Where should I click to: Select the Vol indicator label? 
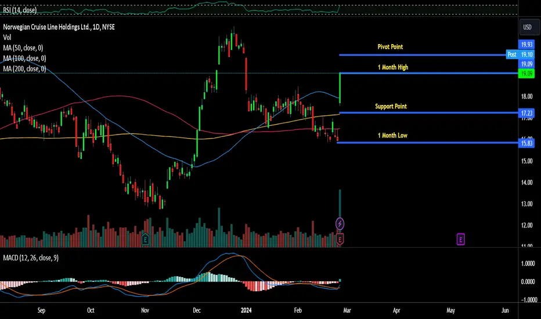pyautogui.click(x=7, y=37)
